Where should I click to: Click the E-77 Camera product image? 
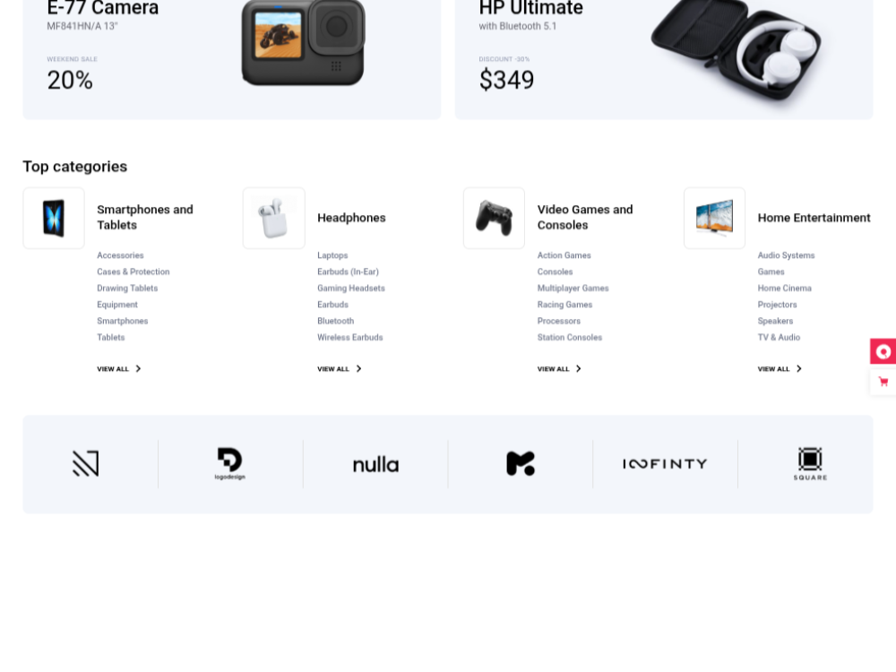pos(303,43)
